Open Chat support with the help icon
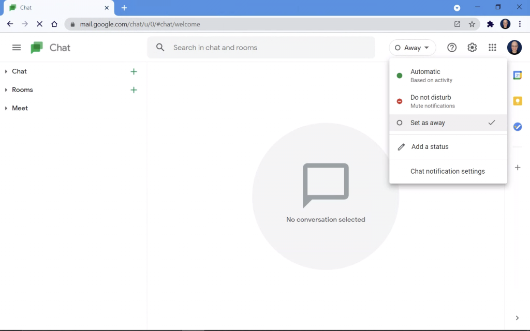530x331 pixels. pyautogui.click(x=451, y=47)
